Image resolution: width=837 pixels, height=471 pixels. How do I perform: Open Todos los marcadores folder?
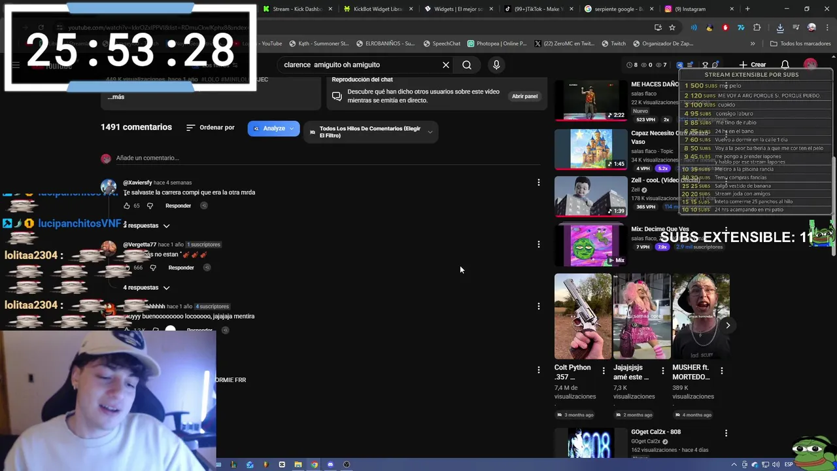coord(800,44)
